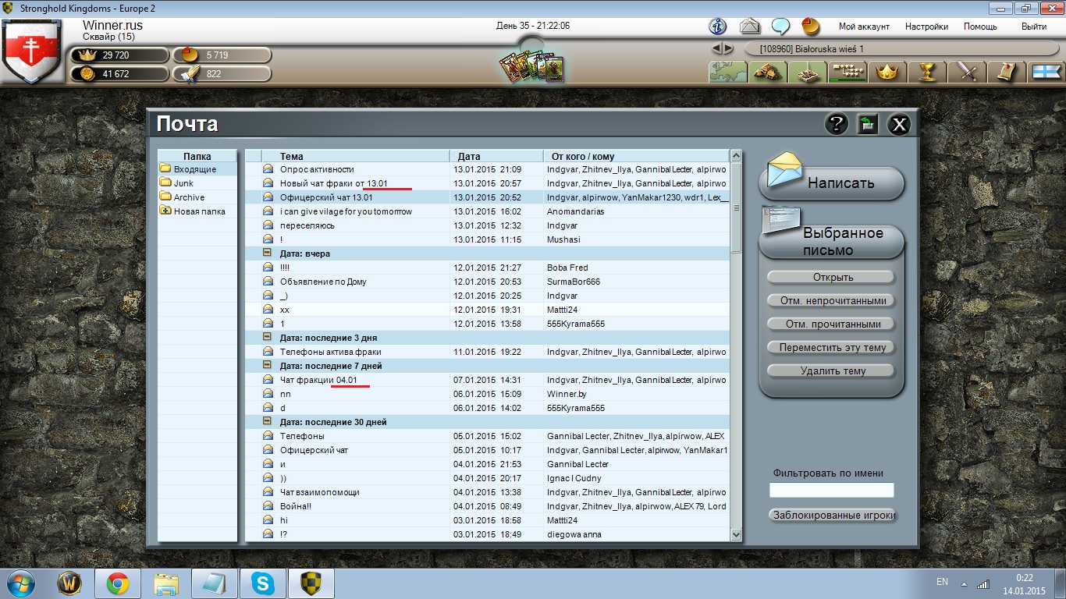
Task: Click the gold coin counter 41 672
Action: 119,74
